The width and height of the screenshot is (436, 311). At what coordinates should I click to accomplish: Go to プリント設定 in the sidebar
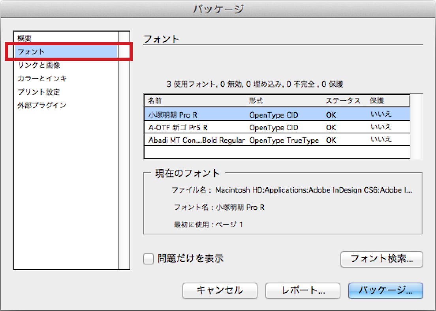39,92
